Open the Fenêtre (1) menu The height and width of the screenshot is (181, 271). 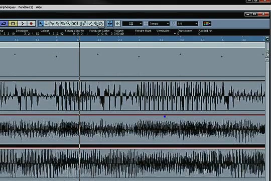[x=26, y=7]
